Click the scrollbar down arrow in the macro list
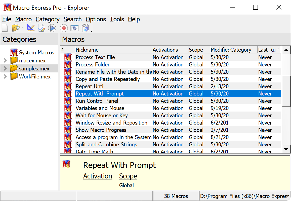The width and height of the screenshot is (291, 201). pos(286,149)
